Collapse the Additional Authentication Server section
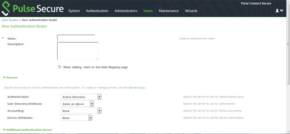Image resolution: width=290 pixels, height=134 pixels. click(27, 130)
